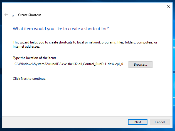Click 'What item would you like' heading

point(61,29)
